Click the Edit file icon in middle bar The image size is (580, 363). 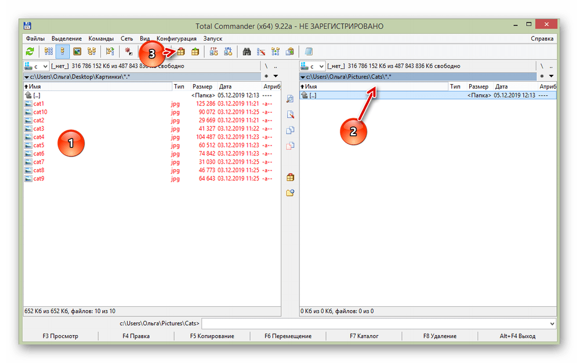tap(291, 115)
